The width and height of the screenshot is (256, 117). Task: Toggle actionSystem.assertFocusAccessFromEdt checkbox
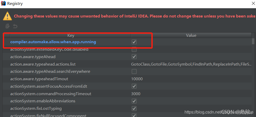pos(134,86)
